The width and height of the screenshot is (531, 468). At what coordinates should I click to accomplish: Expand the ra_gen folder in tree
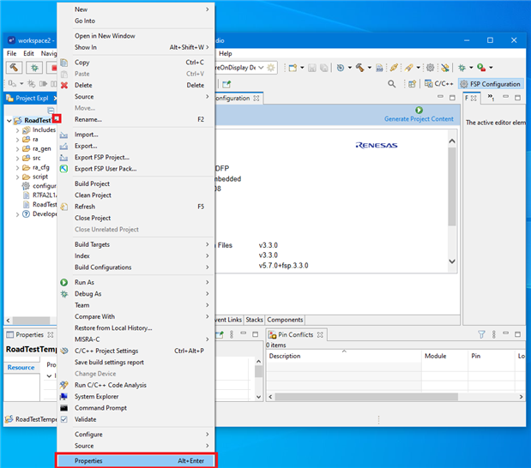pos(17,148)
